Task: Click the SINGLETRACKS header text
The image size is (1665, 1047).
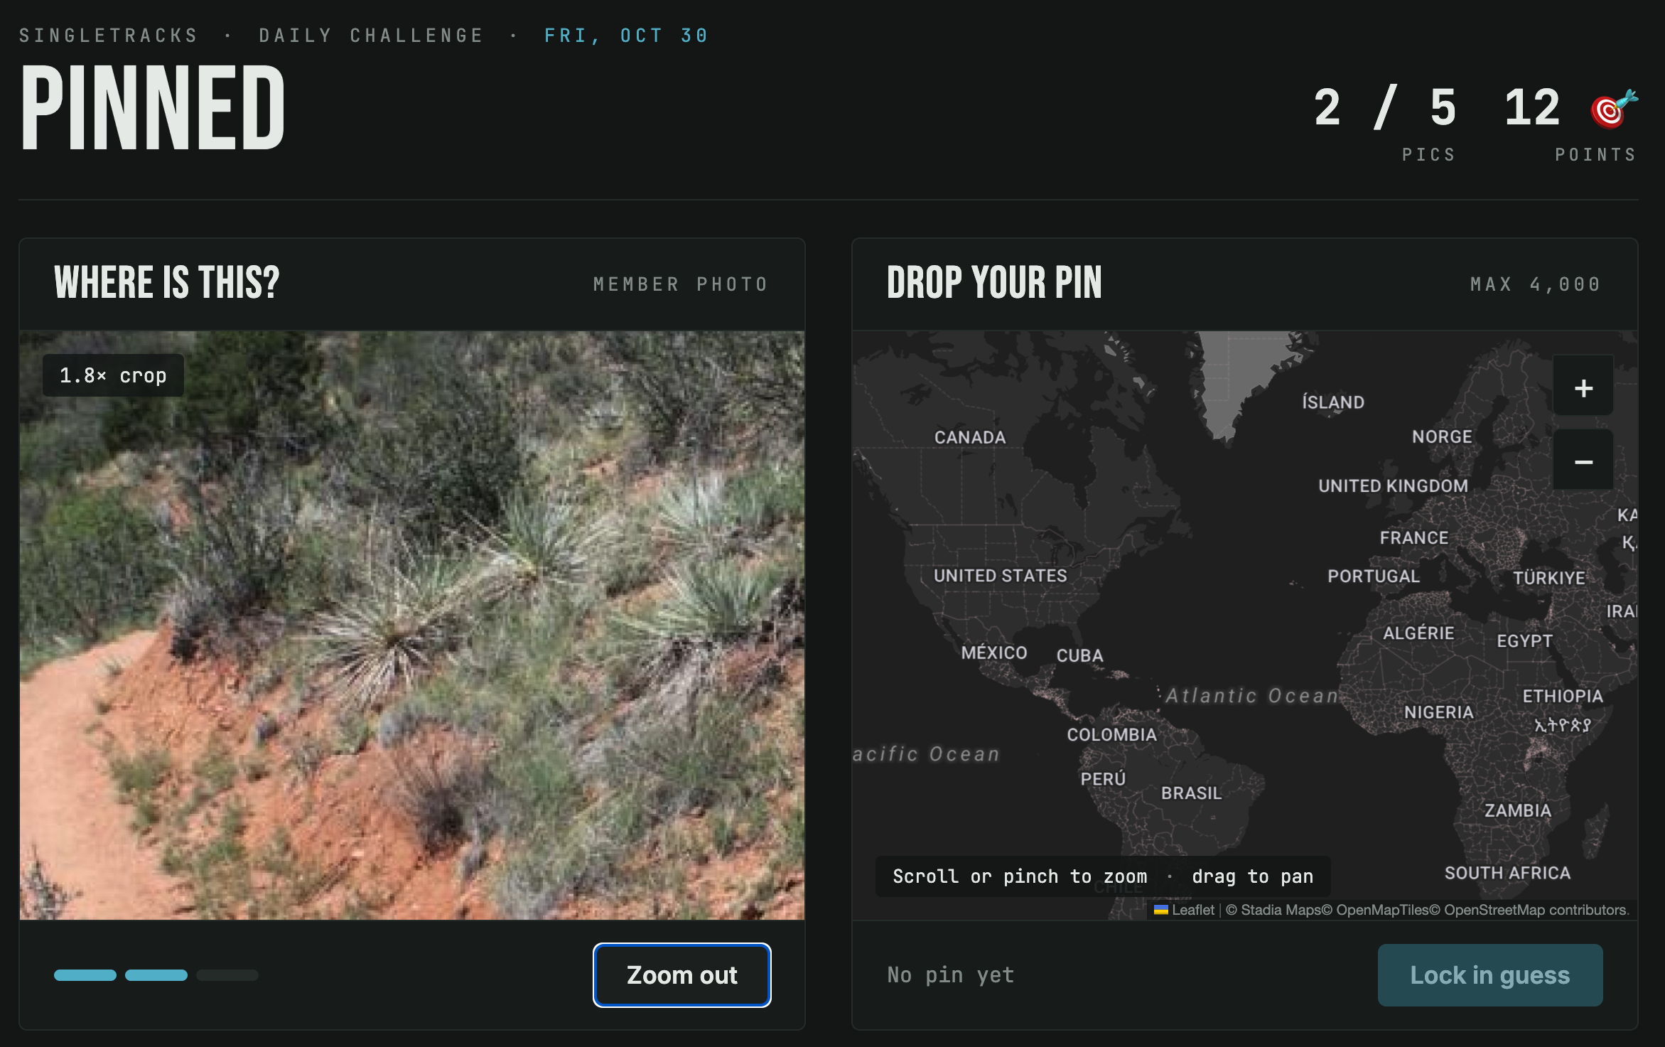Action: click(x=108, y=36)
